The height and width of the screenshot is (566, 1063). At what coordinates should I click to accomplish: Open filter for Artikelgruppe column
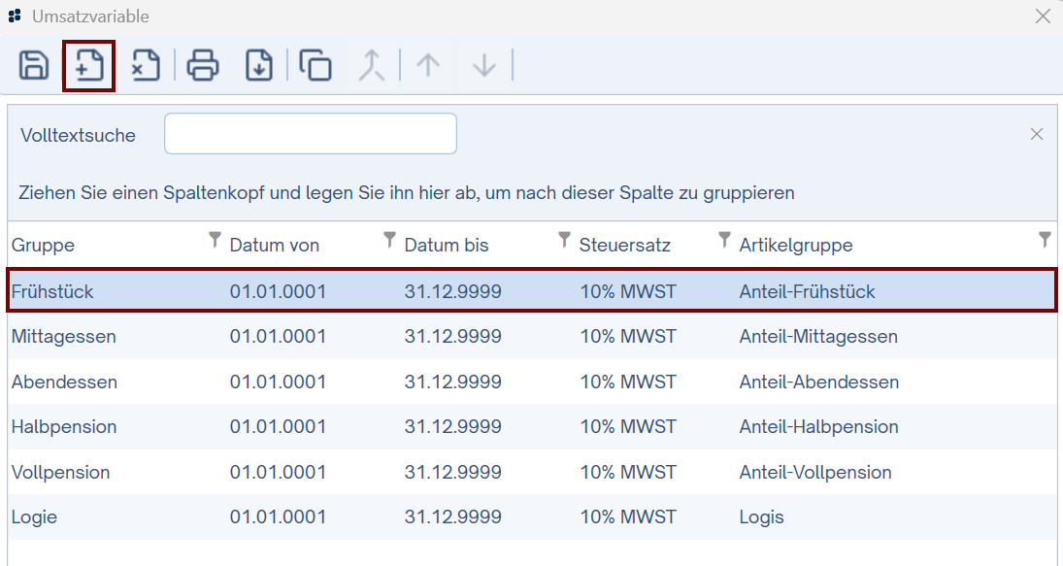pyautogui.click(x=1045, y=240)
